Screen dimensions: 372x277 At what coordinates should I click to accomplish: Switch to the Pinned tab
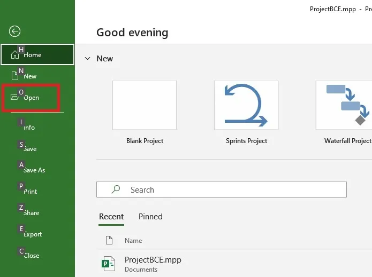(x=150, y=217)
